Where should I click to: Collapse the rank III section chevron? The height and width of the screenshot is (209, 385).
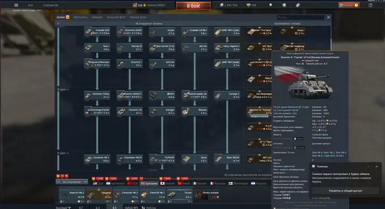68,90
